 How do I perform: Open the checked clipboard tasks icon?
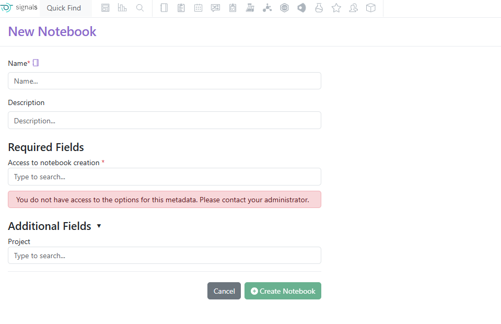pyautogui.click(x=233, y=8)
